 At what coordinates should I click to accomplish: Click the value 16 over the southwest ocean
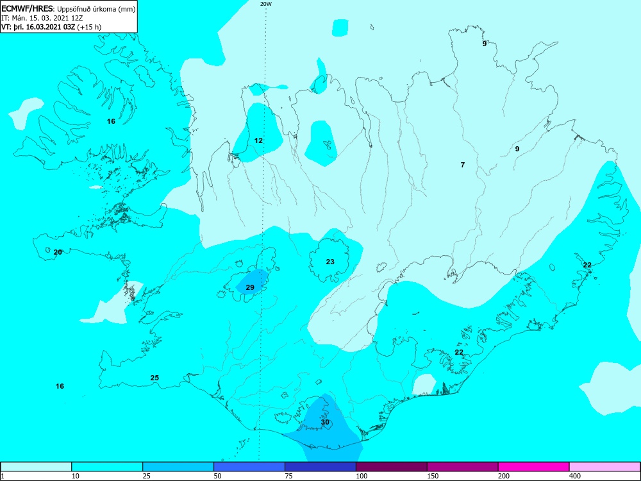pyautogui.click(x=60, y=386)
